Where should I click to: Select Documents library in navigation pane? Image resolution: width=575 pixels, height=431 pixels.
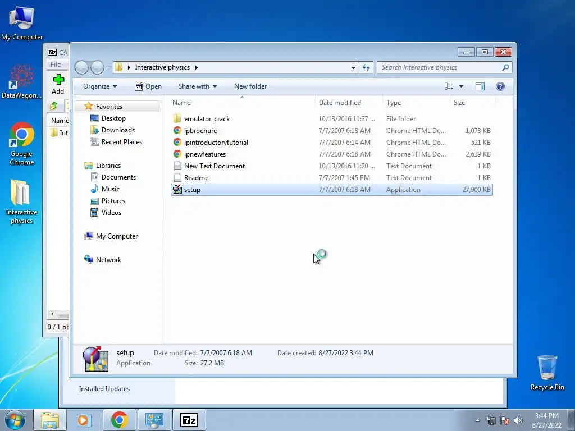(118, 177)
